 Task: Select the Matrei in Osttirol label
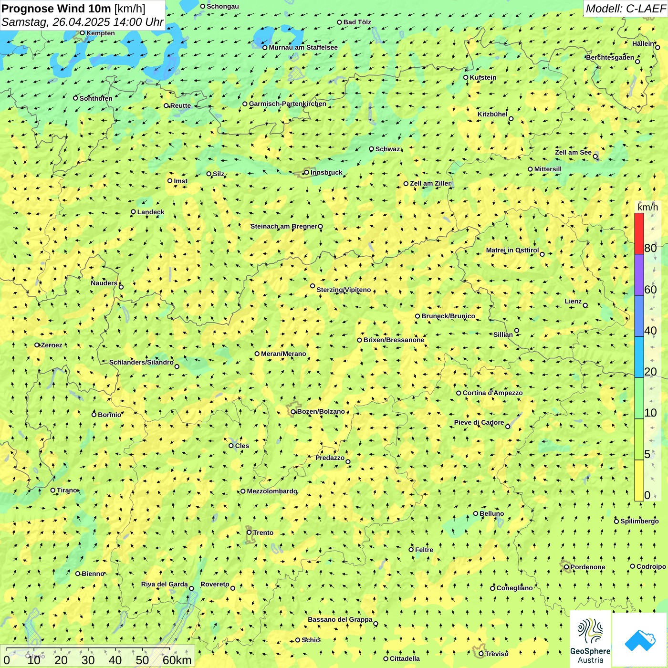512,250
